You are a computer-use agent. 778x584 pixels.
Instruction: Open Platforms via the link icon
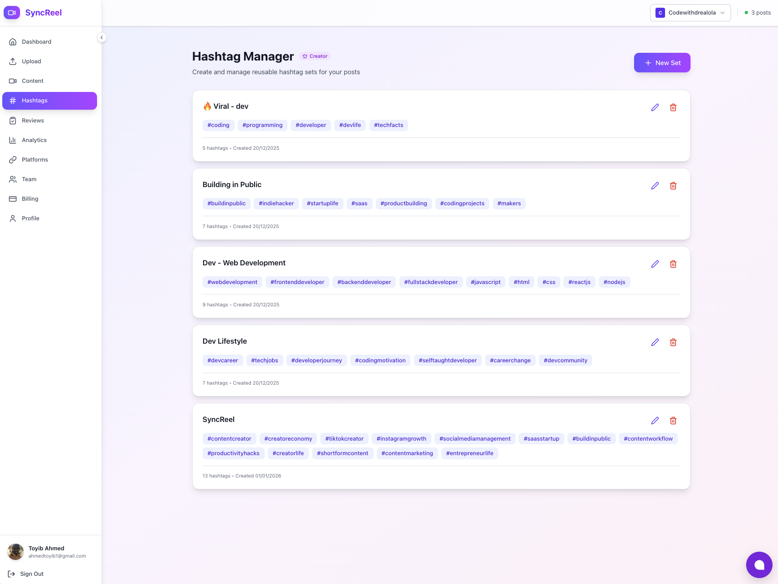click(35, 159)
